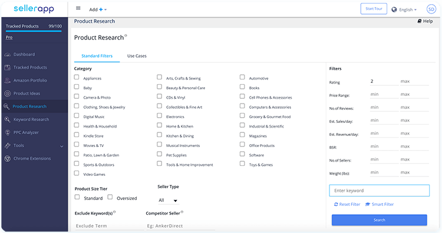The height and width of the screenshot is (233, 442).
Task: Tick the Standard size tier checkbox
Action: click(x=77, y=197)
